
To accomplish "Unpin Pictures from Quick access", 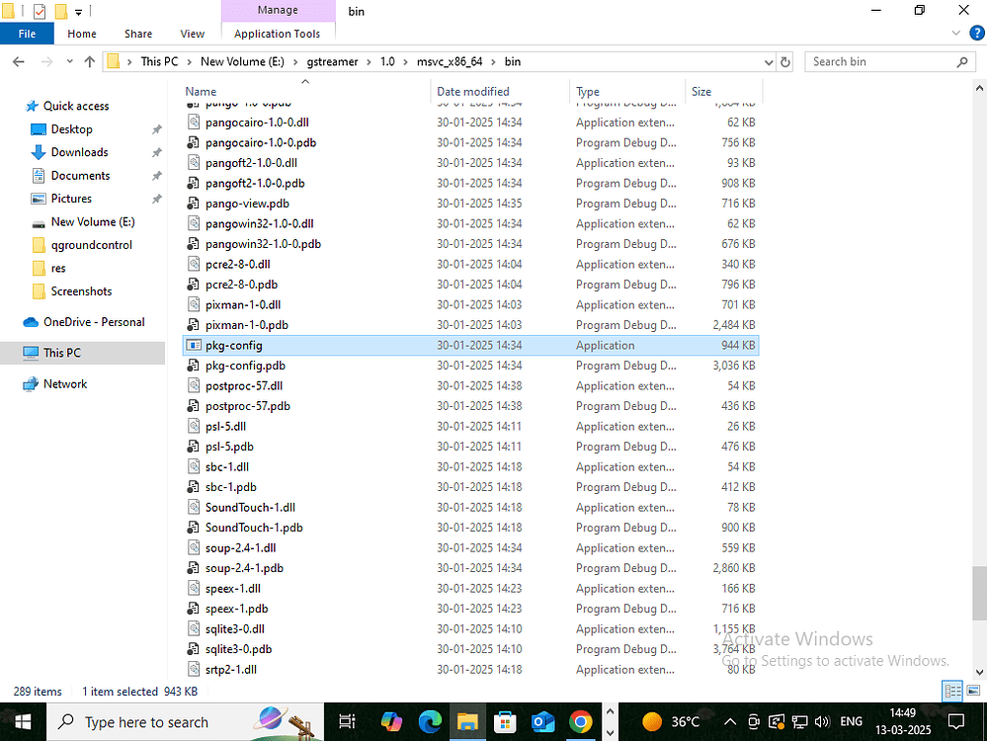I will [x=156, y=199].
